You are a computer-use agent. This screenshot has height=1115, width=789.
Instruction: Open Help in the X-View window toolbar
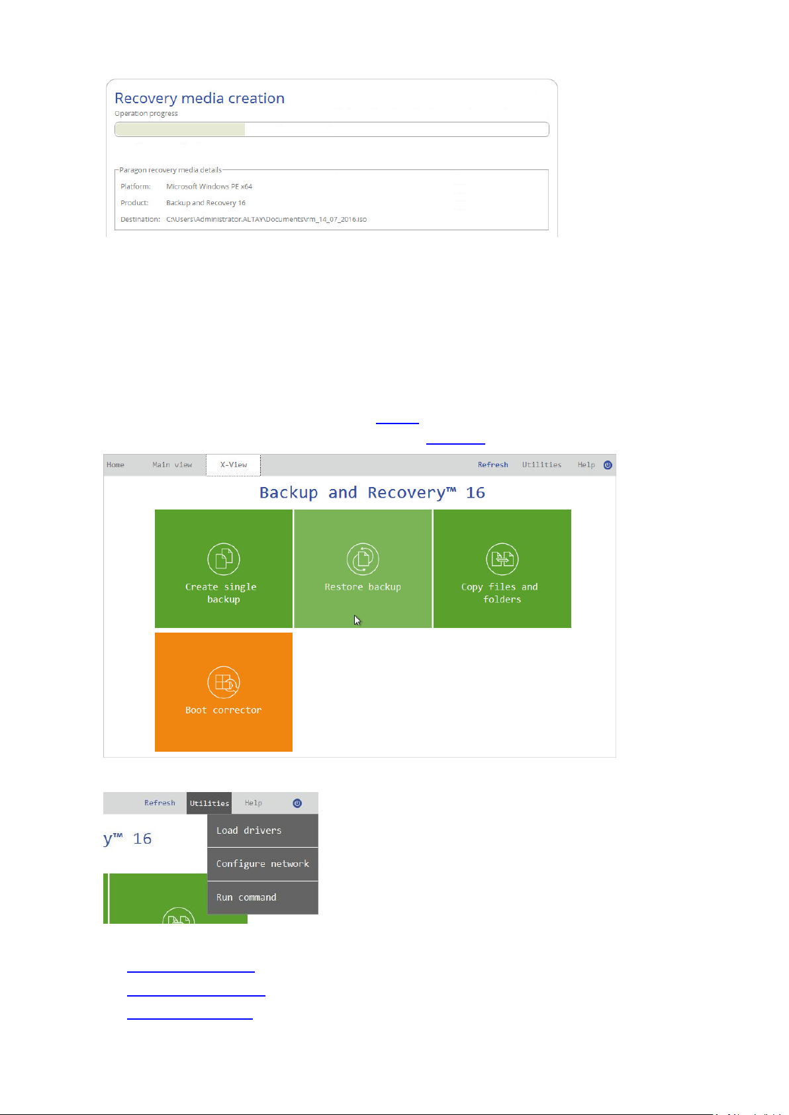click(x=586, y=465)
